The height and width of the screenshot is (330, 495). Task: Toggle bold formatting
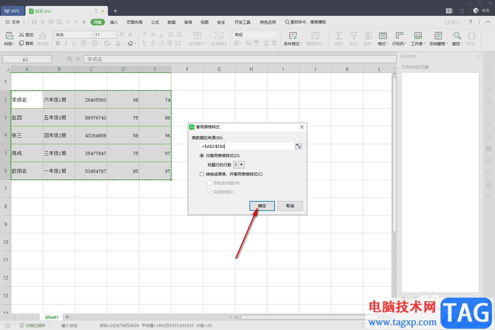coord(58,43)
